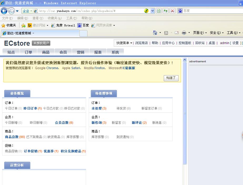Dismiss the browser notice with 知道了
Screen dimensions: 243x185
point(171,78)
